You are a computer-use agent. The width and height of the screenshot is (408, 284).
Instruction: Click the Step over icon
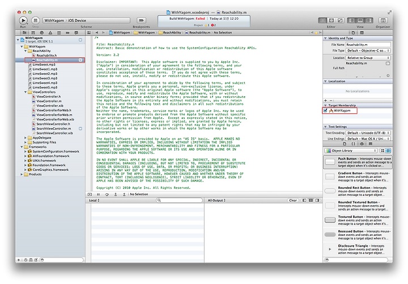click(107, 195)
